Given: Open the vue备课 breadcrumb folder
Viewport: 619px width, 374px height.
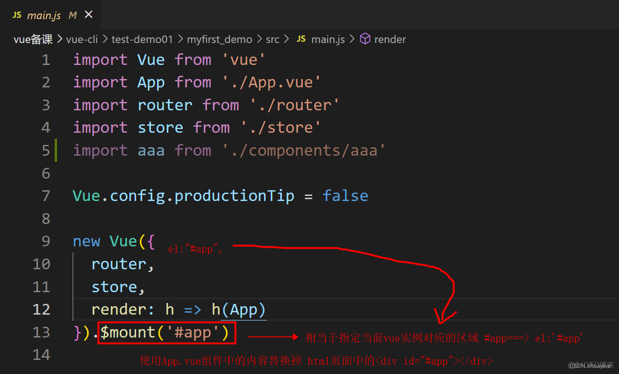Looking at the screenshot, I should (33, 40).
